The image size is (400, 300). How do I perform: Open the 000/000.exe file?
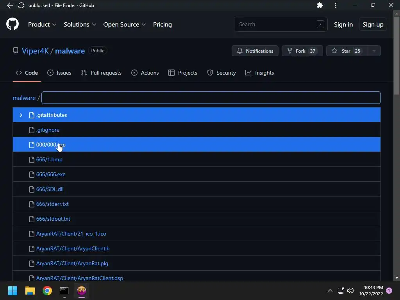51,145
